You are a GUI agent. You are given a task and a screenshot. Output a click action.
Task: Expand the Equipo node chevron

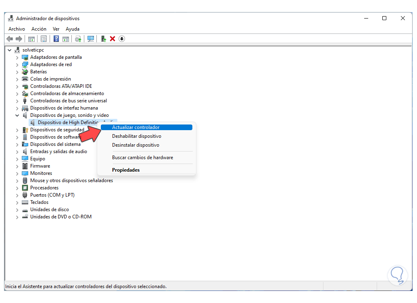tap(17, 159)
